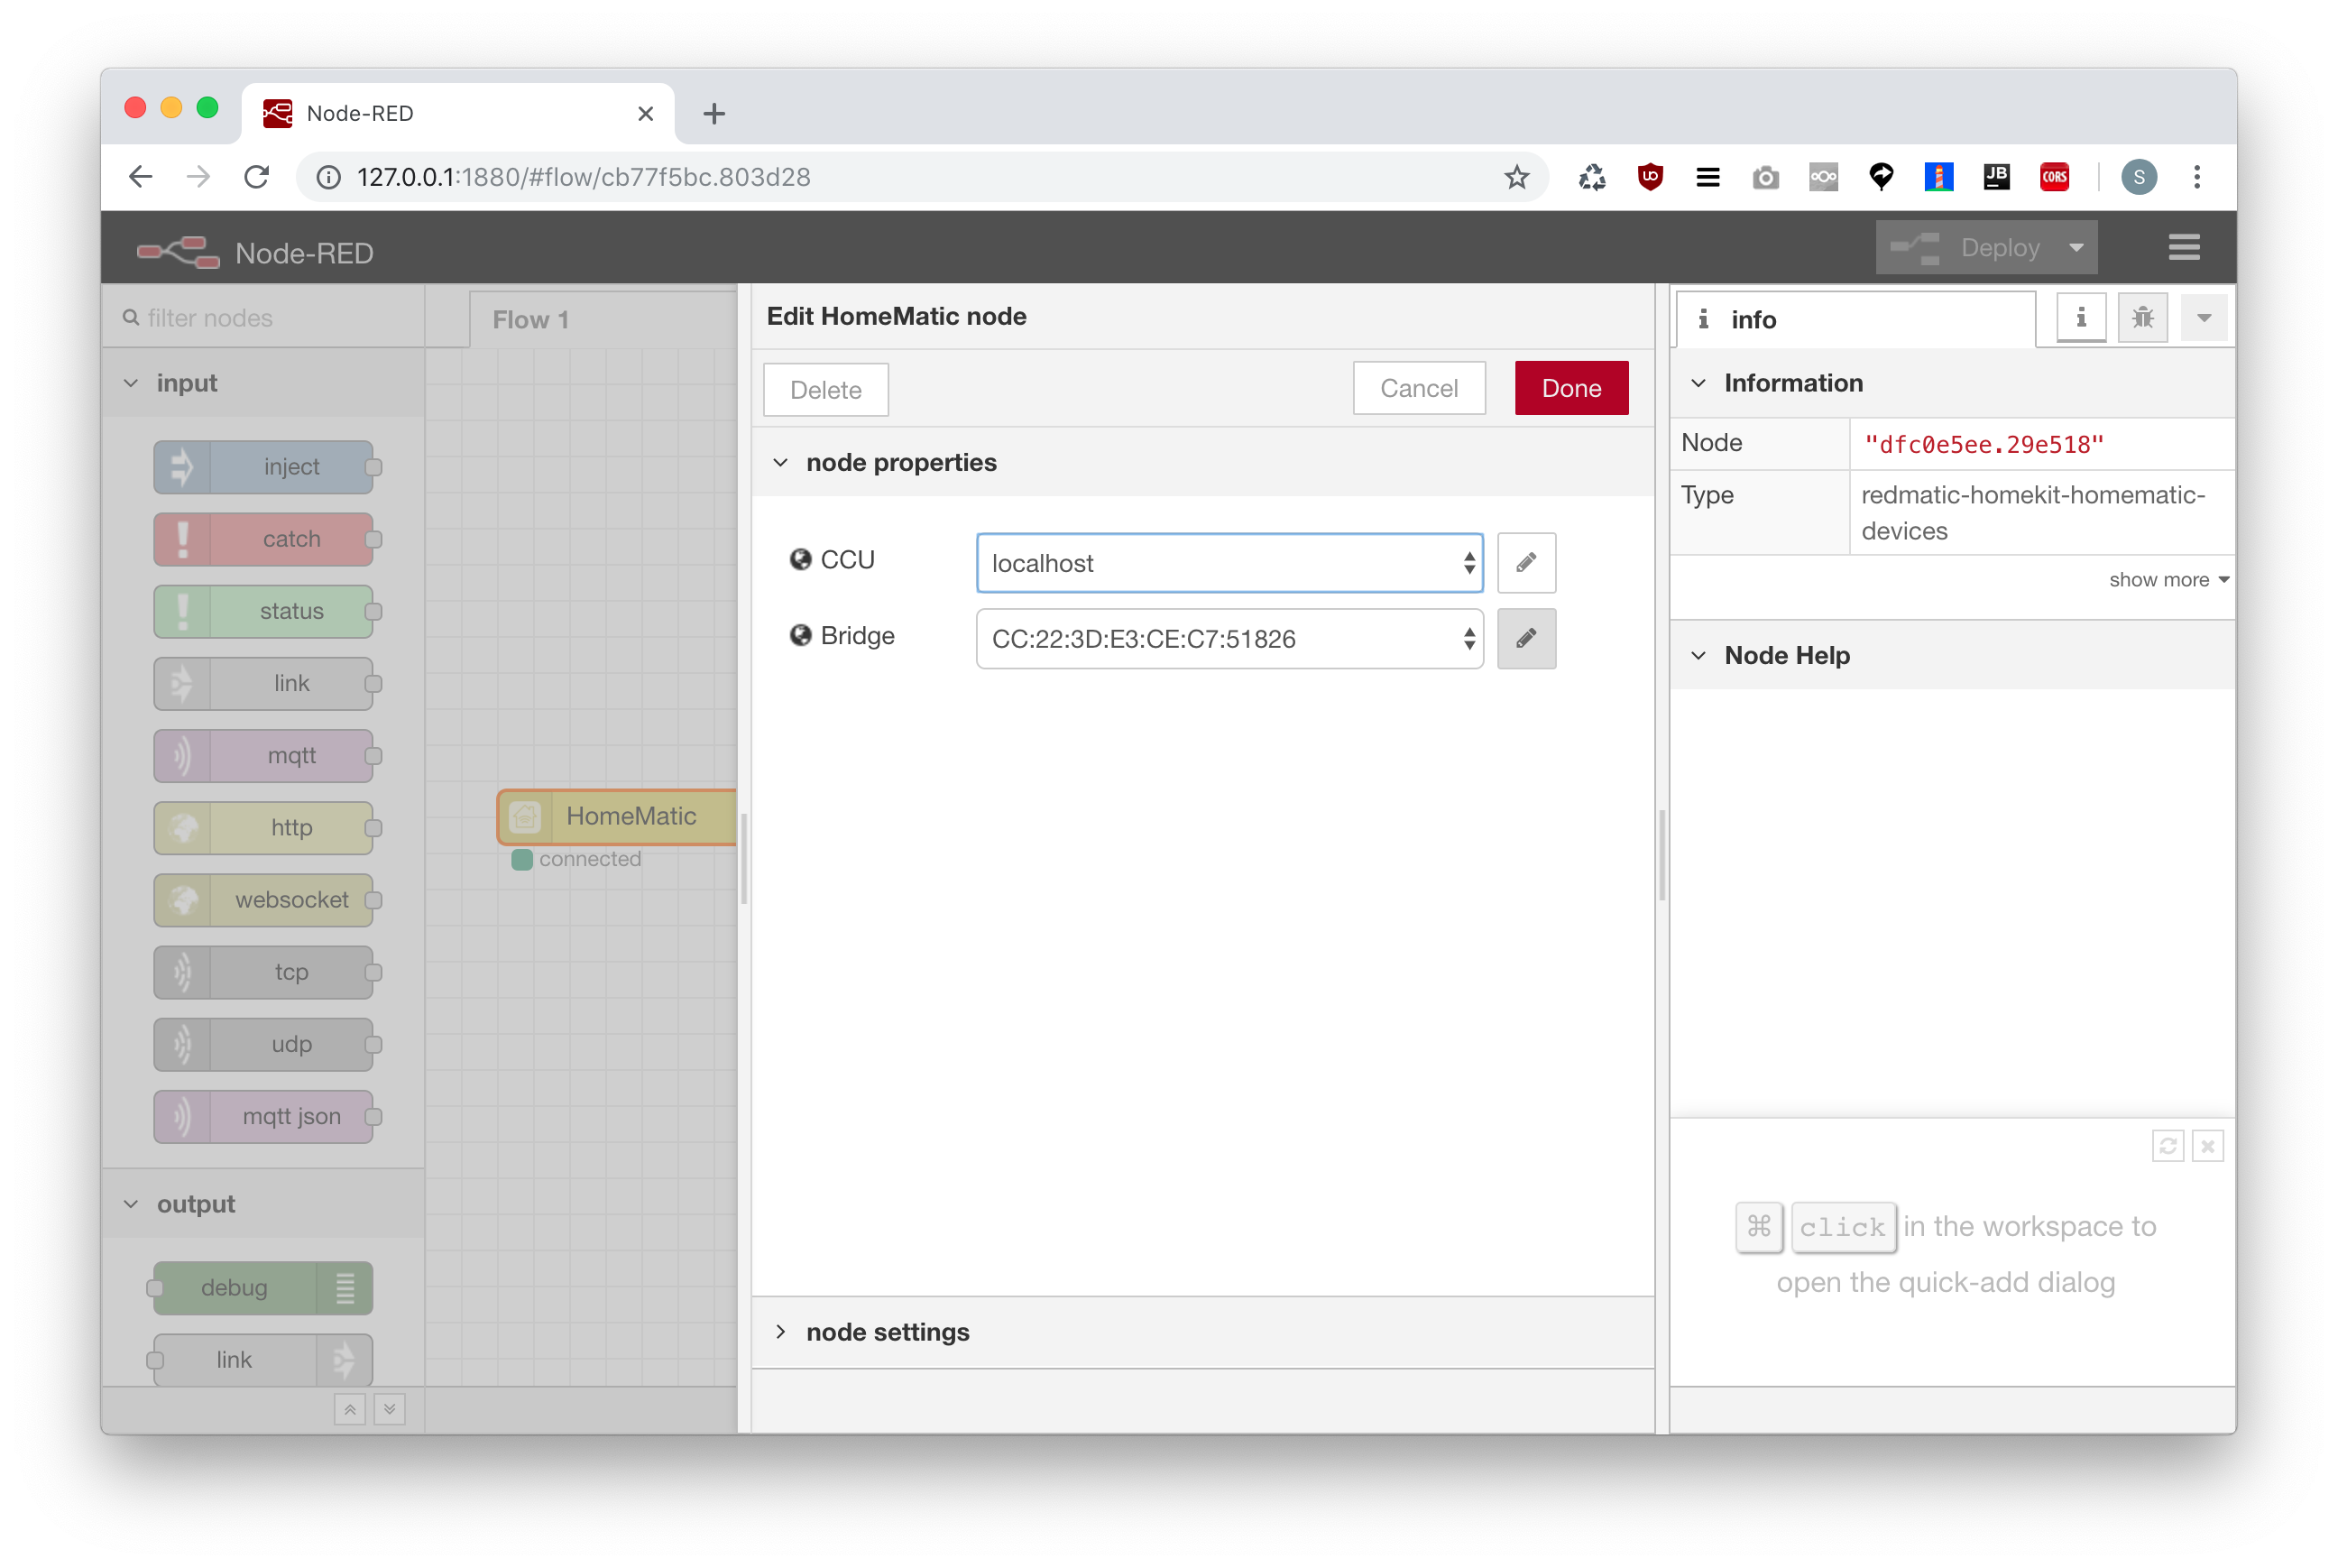This screenshot has width=2338, height=1568.
Task: Bookmark the page with the star icon
Action: [1516, 177]
